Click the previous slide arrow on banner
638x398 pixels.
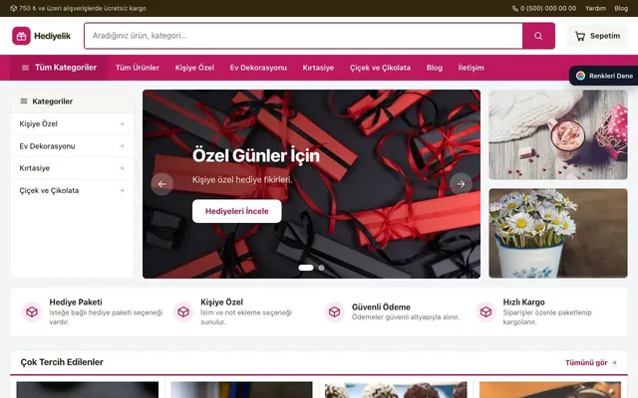point(161,184)
